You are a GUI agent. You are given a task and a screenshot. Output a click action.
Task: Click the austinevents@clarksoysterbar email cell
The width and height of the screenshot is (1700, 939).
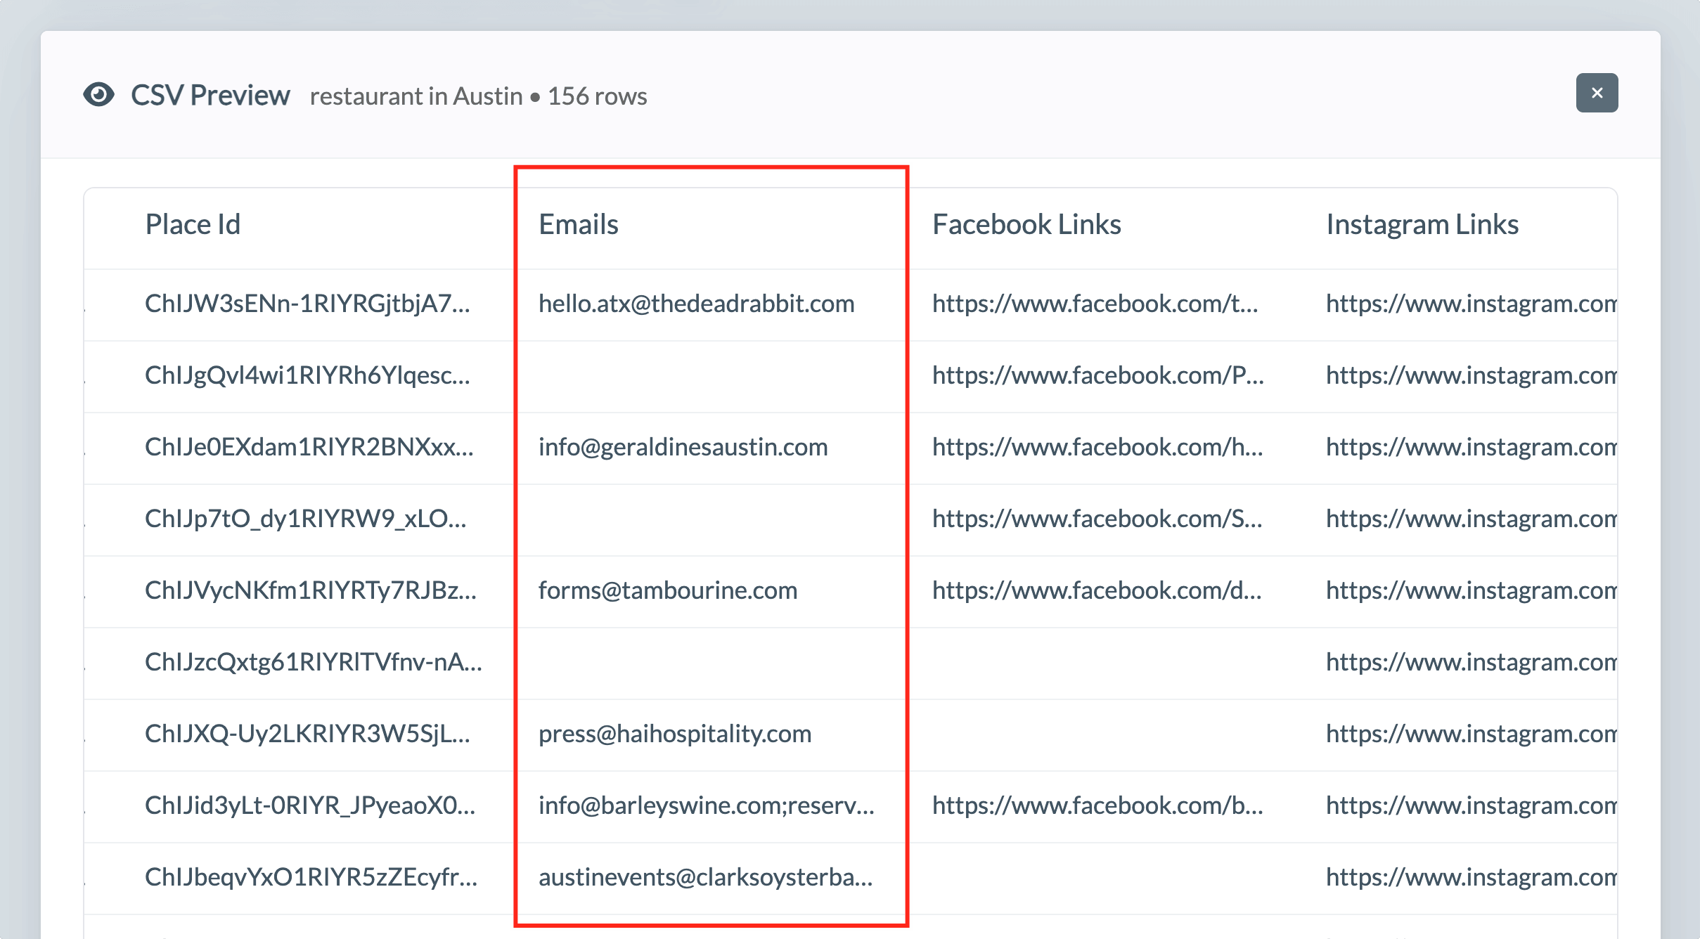706,877
